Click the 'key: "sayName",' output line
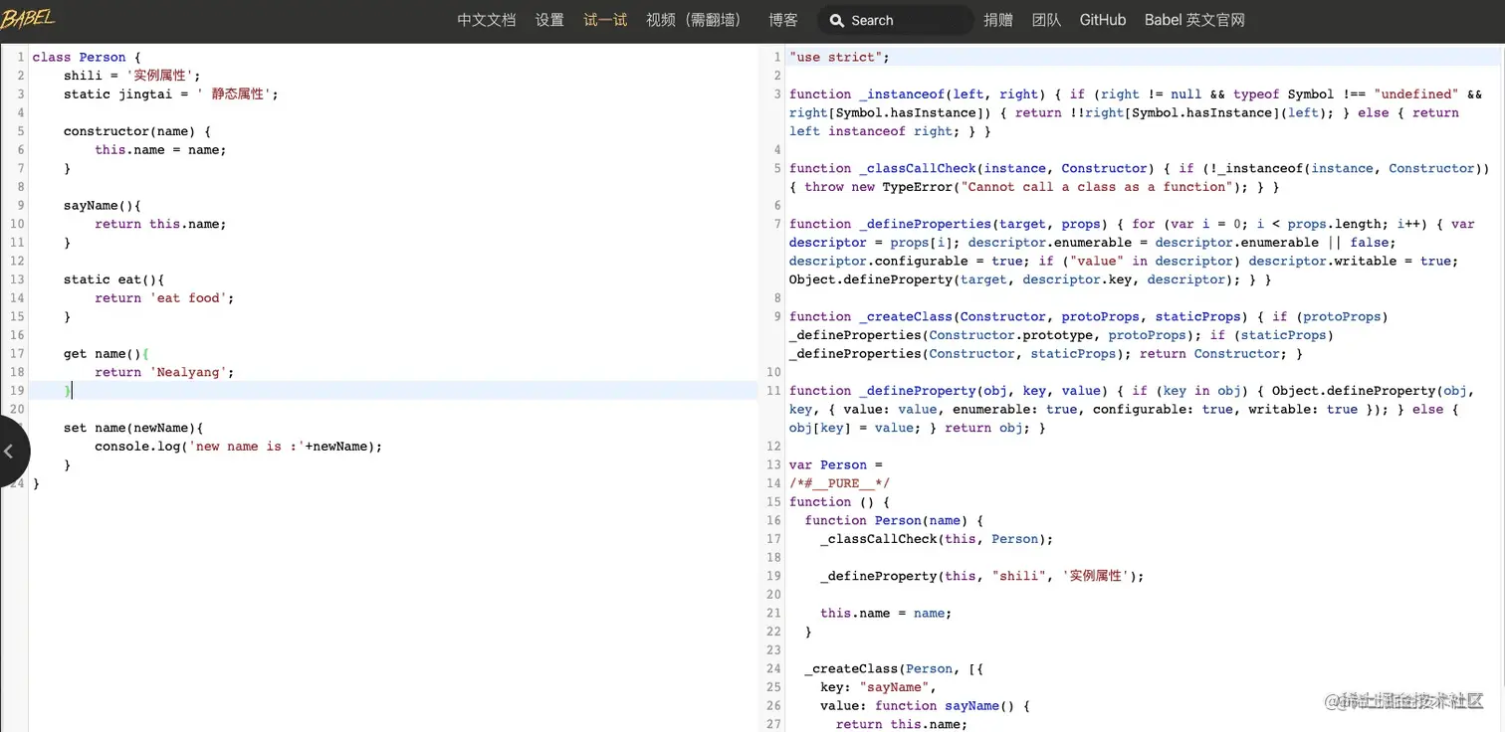Screen dimensions: 1505x732 pos(878,687)
